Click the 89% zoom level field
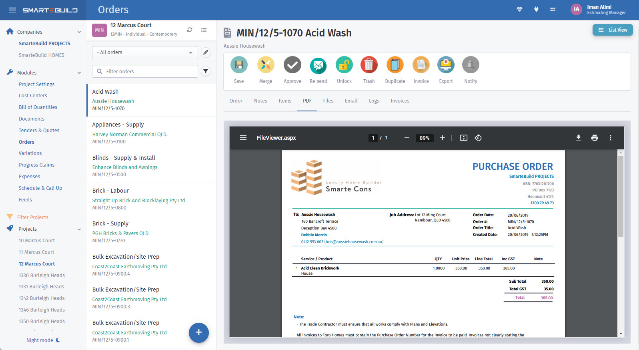Image resolution: width=639 pixels, height=350 pixels. click(425, 138)
